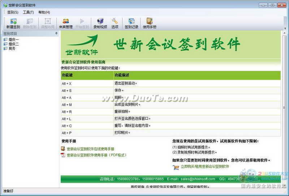
Task: Close the 世新会议签到软件 window
Action: tap(282, 5)
